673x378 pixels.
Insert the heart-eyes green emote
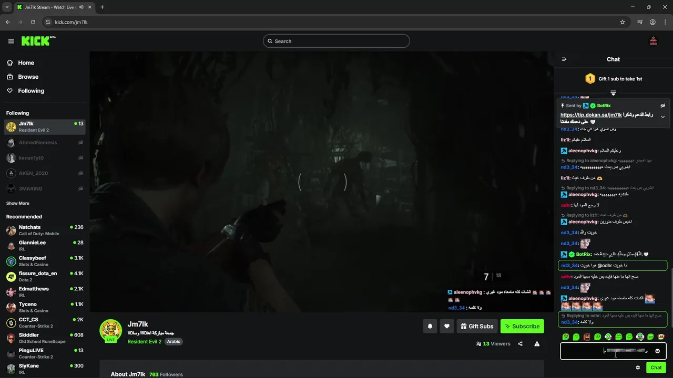566,337
